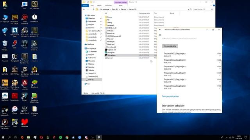This screenshot has width=250, height=140.
Task: Show hidden system tray icons
Action: click(x=227, y=137)
